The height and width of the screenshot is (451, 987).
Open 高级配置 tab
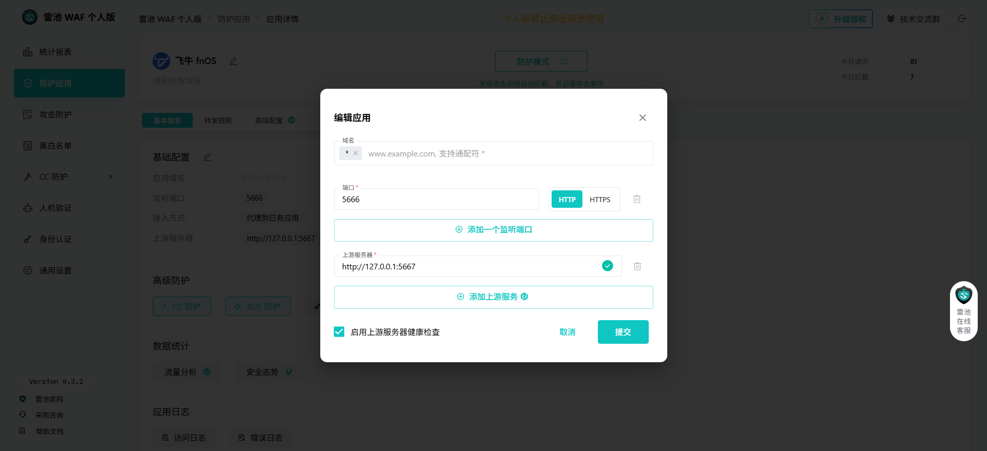click(269, 121)
